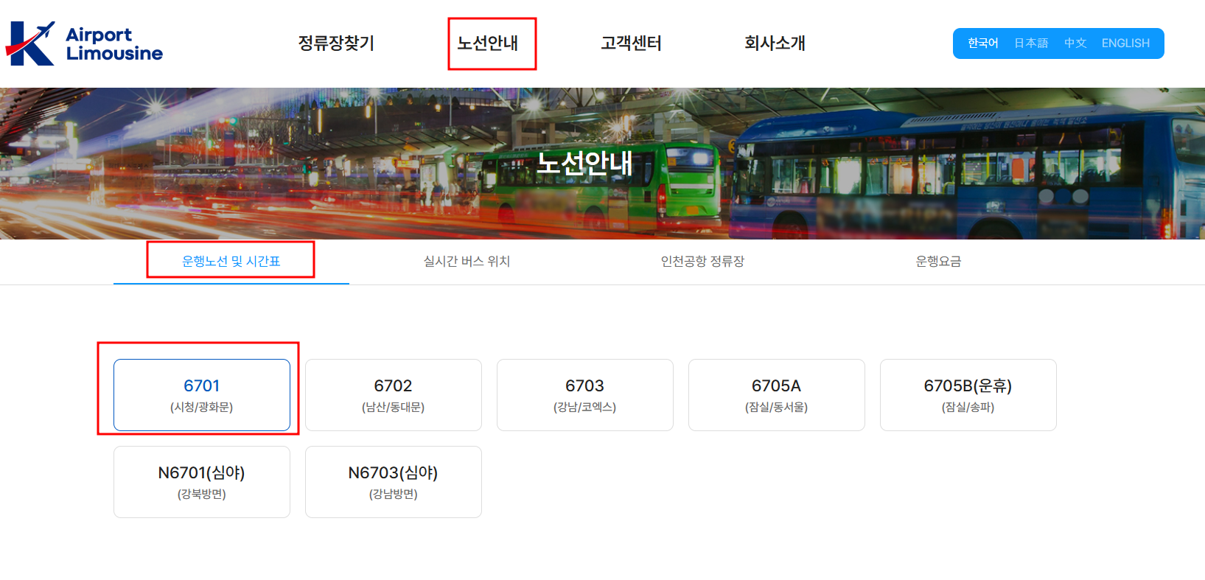Image resolution: width=1205 pixels, height=580 pixels.
Task: Choose route 6702 남산/동대문
Action: click(394, 395)
